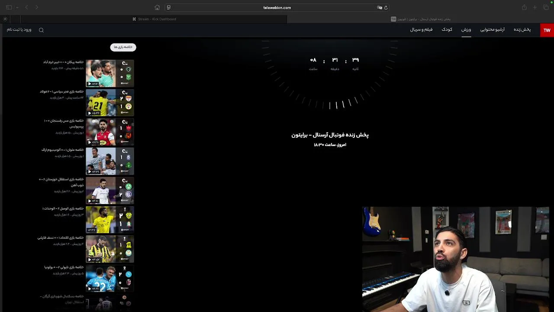Add a new tab with the plus icon

[x=535, y=7]
